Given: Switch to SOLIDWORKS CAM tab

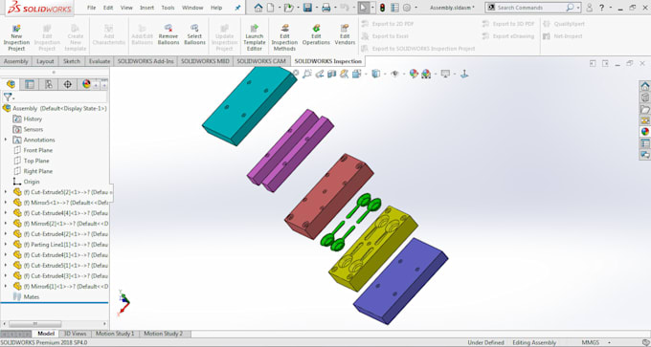Looking at the screenshot, I should click(x=261, y=61).
